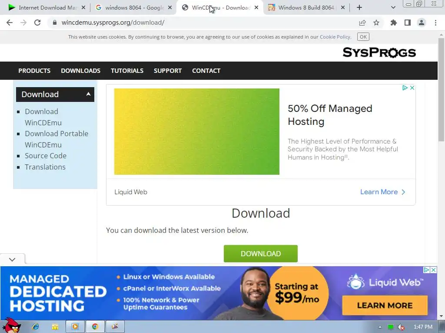Open AdChoices icon on bottom banner
The width and height of the screenshot is (445, 333).
426,270
